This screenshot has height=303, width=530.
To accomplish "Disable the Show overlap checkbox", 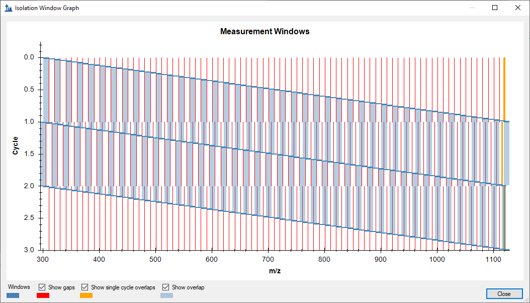I will click(166, 287).
